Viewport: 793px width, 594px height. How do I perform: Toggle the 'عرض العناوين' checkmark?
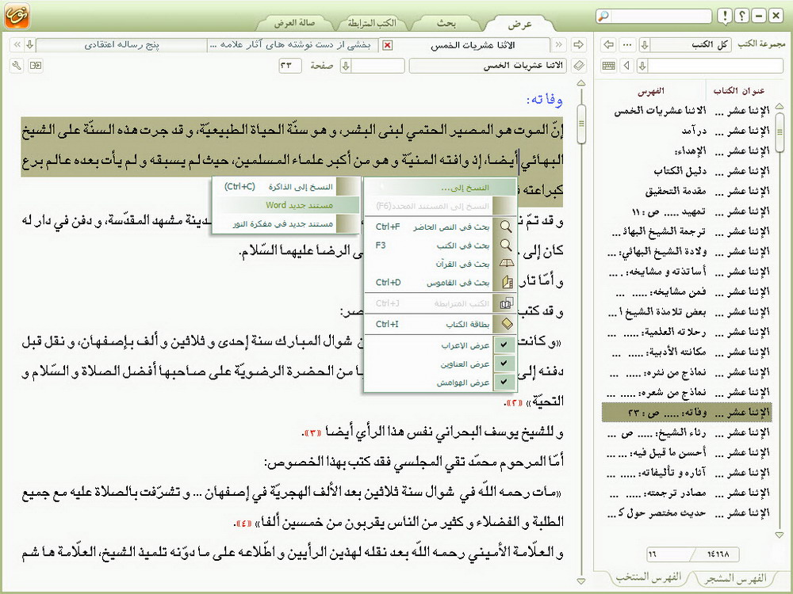(504, 364)
